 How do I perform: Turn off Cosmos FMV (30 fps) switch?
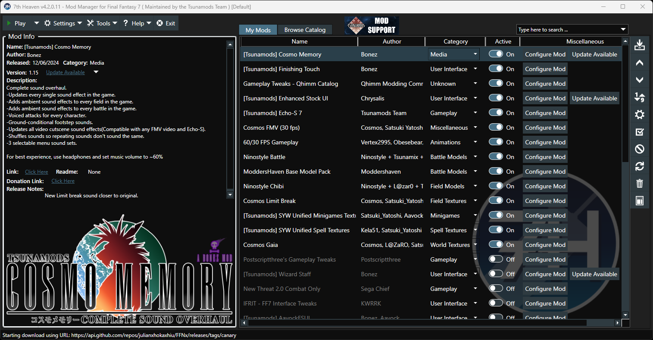coord(496,128)
